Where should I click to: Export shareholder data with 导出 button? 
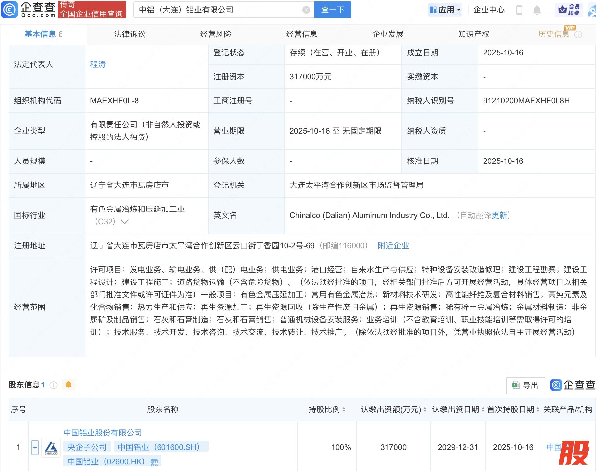click(525, 385)
